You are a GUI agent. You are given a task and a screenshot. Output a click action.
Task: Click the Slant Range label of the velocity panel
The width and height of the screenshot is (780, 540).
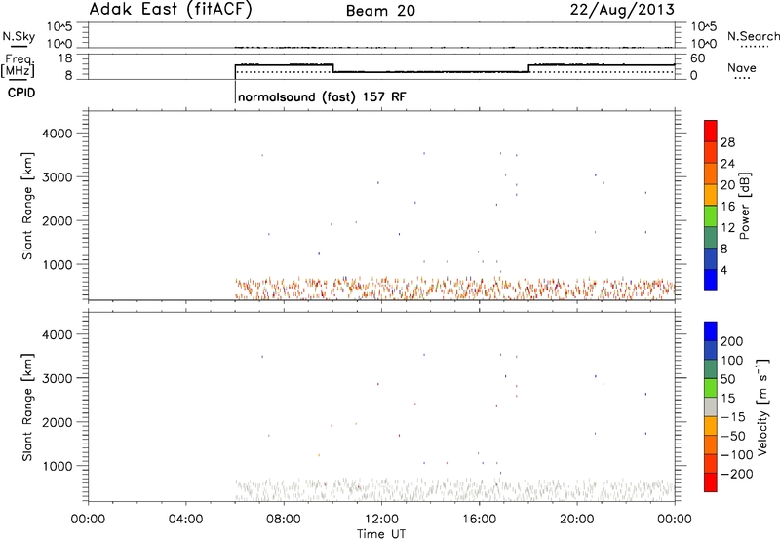coord(27,407)
